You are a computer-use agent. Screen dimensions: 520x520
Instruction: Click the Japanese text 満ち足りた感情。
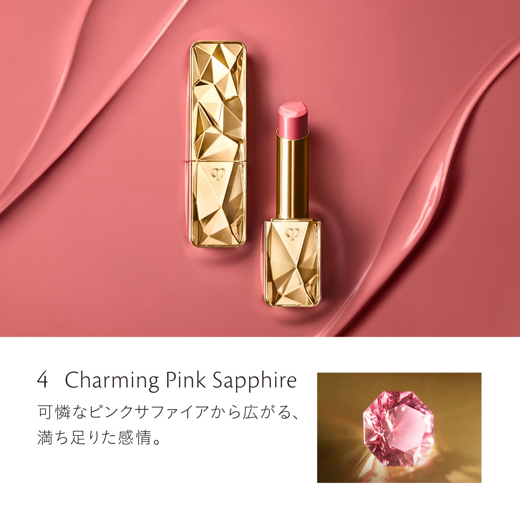100,437
